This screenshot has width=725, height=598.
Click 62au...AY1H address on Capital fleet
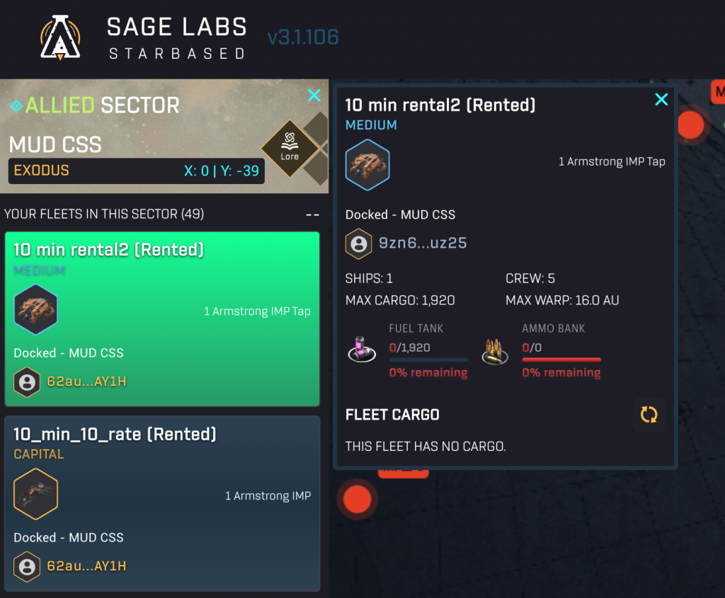[x=86, y=566]
